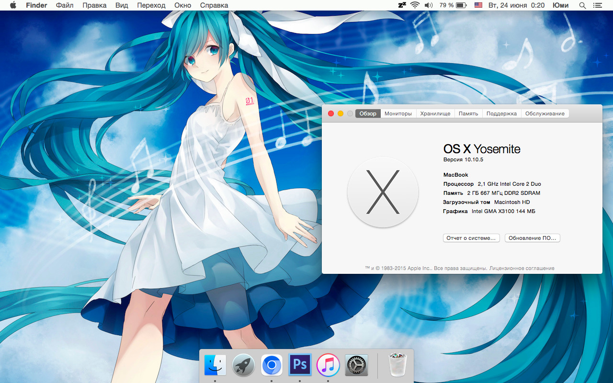
Task: Switch to the Обслуживание tab
Action: (x=545, y=113)
